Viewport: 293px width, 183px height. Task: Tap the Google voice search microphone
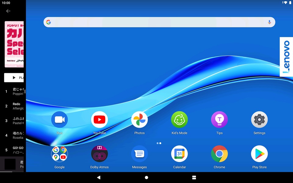269,22
